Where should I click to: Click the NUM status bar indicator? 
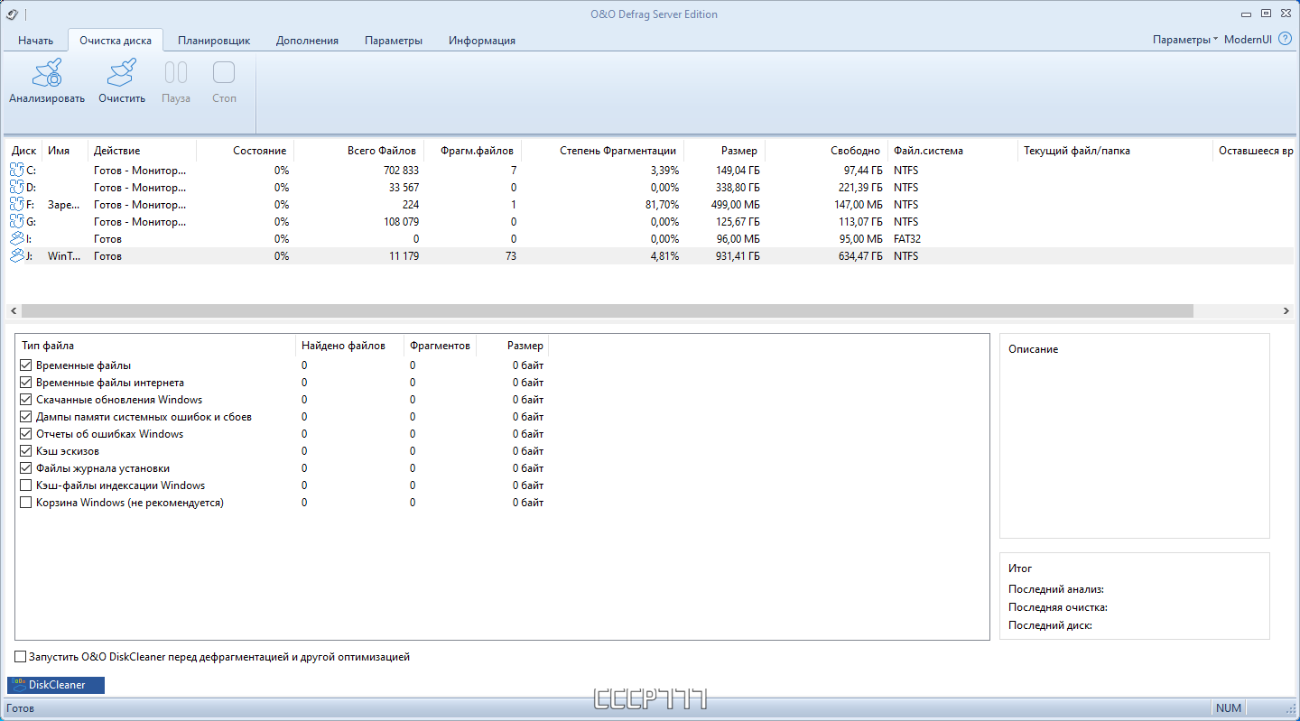(x=1229, y=708)
